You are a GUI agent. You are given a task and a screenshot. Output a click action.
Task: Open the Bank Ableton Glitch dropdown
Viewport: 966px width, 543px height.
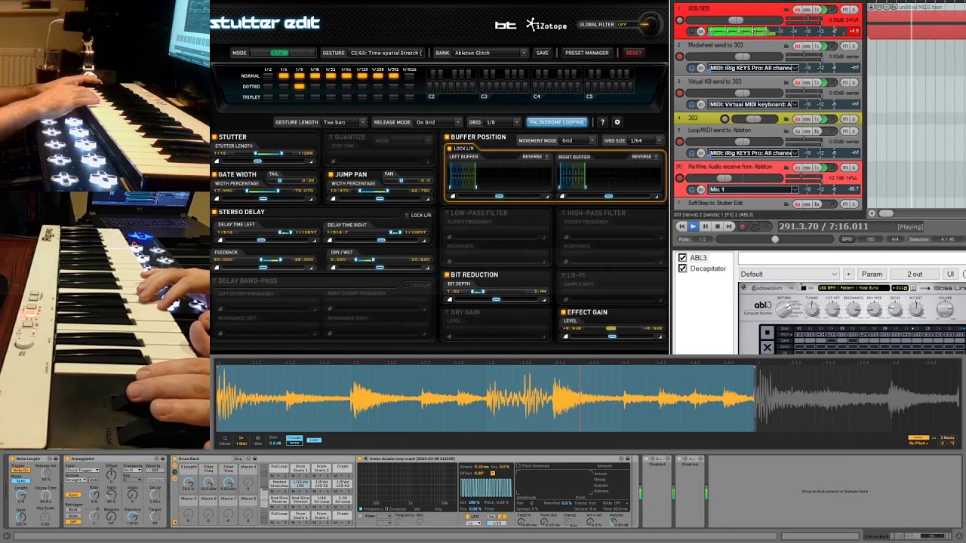click(x=491, y=53)
